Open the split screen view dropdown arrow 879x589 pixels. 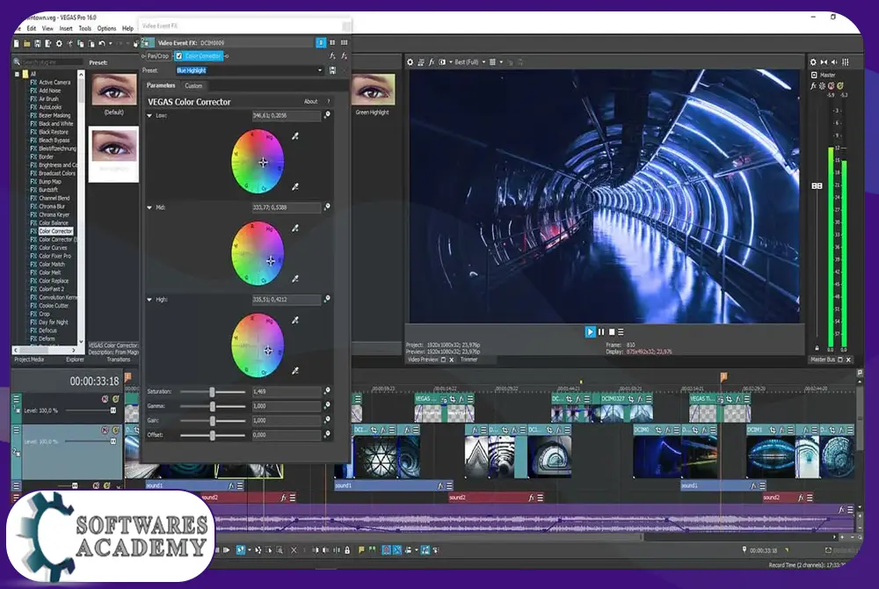451,62
